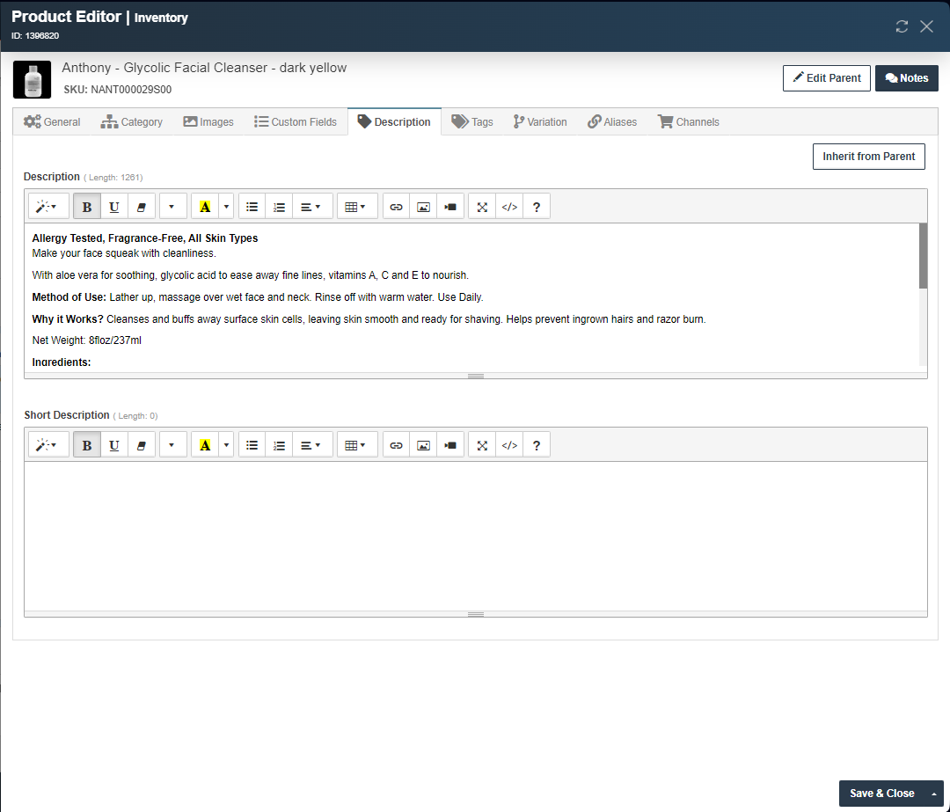950x812 pixels.
Task: Open paragraph alignment dropdown in Short Description toolbar
Action: [x=312, y=445]
